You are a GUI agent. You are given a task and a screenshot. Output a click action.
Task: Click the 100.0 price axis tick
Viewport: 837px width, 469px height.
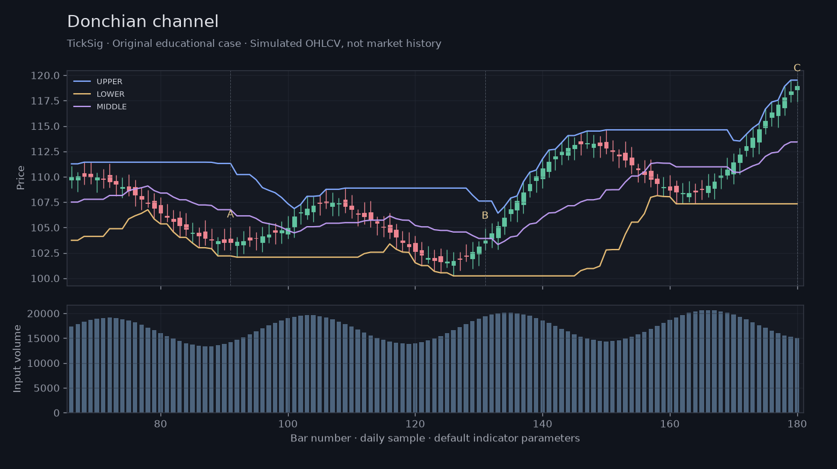(45, 279)
